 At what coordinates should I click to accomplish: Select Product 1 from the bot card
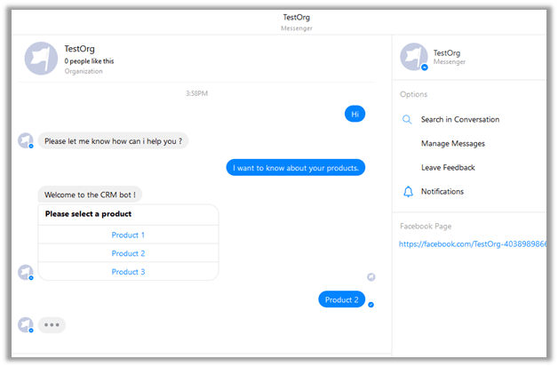pyautogui.click(x=128, y=235)
